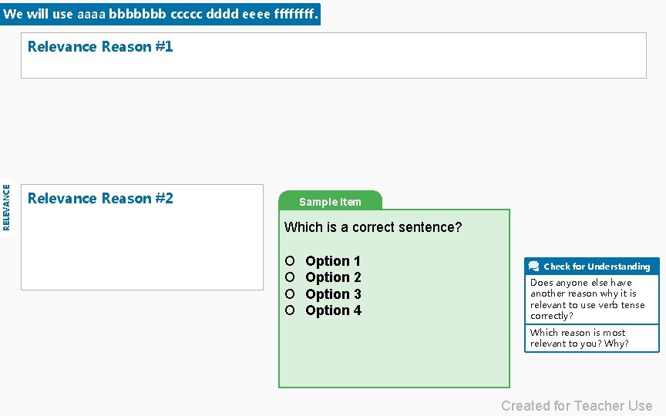Click the 'Which is a correct sentence?' question
This screenshot has height=416, width=666.
pyautogui.click(x=373, y=227)
